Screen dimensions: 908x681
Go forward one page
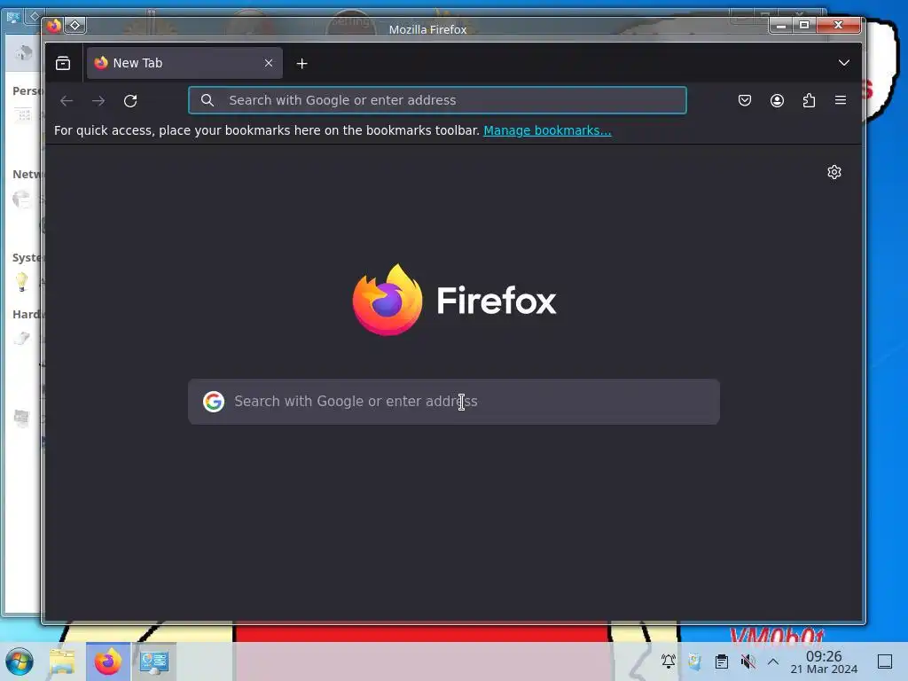pyautogui.click(x=98, y=101)
